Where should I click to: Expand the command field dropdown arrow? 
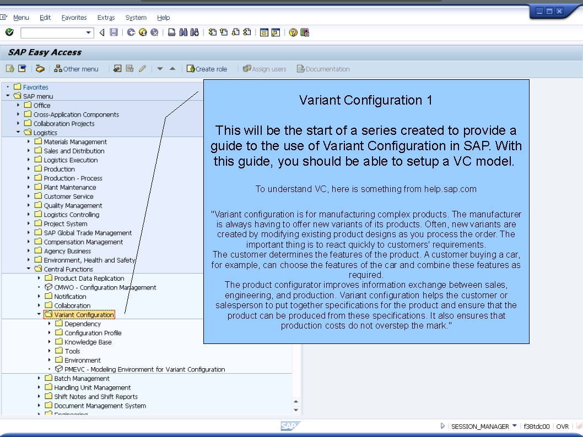click(88, 32)
